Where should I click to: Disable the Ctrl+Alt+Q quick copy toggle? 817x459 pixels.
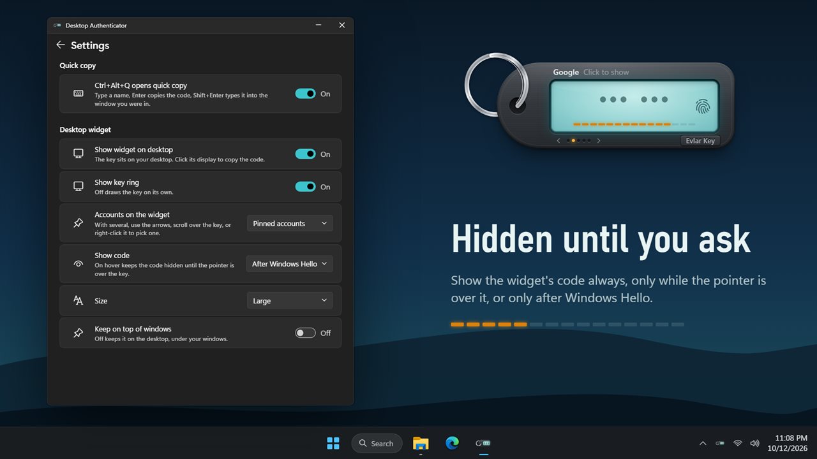(x=306, y=94)
